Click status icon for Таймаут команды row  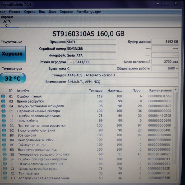(4, 145)
